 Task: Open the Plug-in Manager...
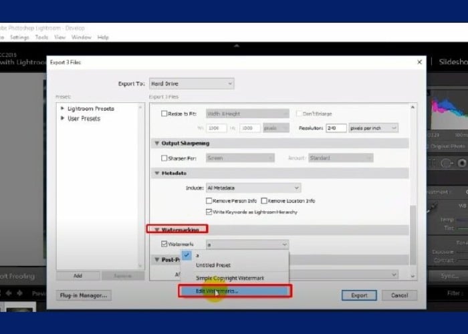click(x=84, y=295)
